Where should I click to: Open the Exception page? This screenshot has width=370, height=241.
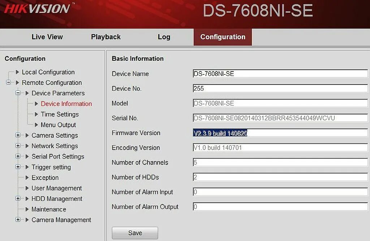[x=45, y=177]
